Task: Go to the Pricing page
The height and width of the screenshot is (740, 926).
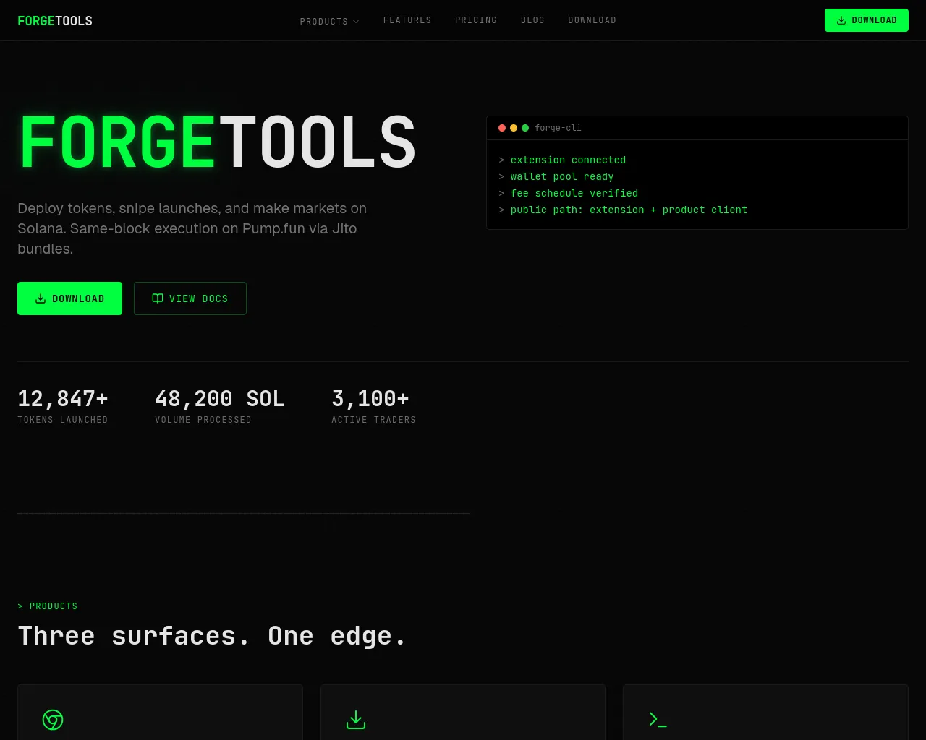Action: pos(476,20)
